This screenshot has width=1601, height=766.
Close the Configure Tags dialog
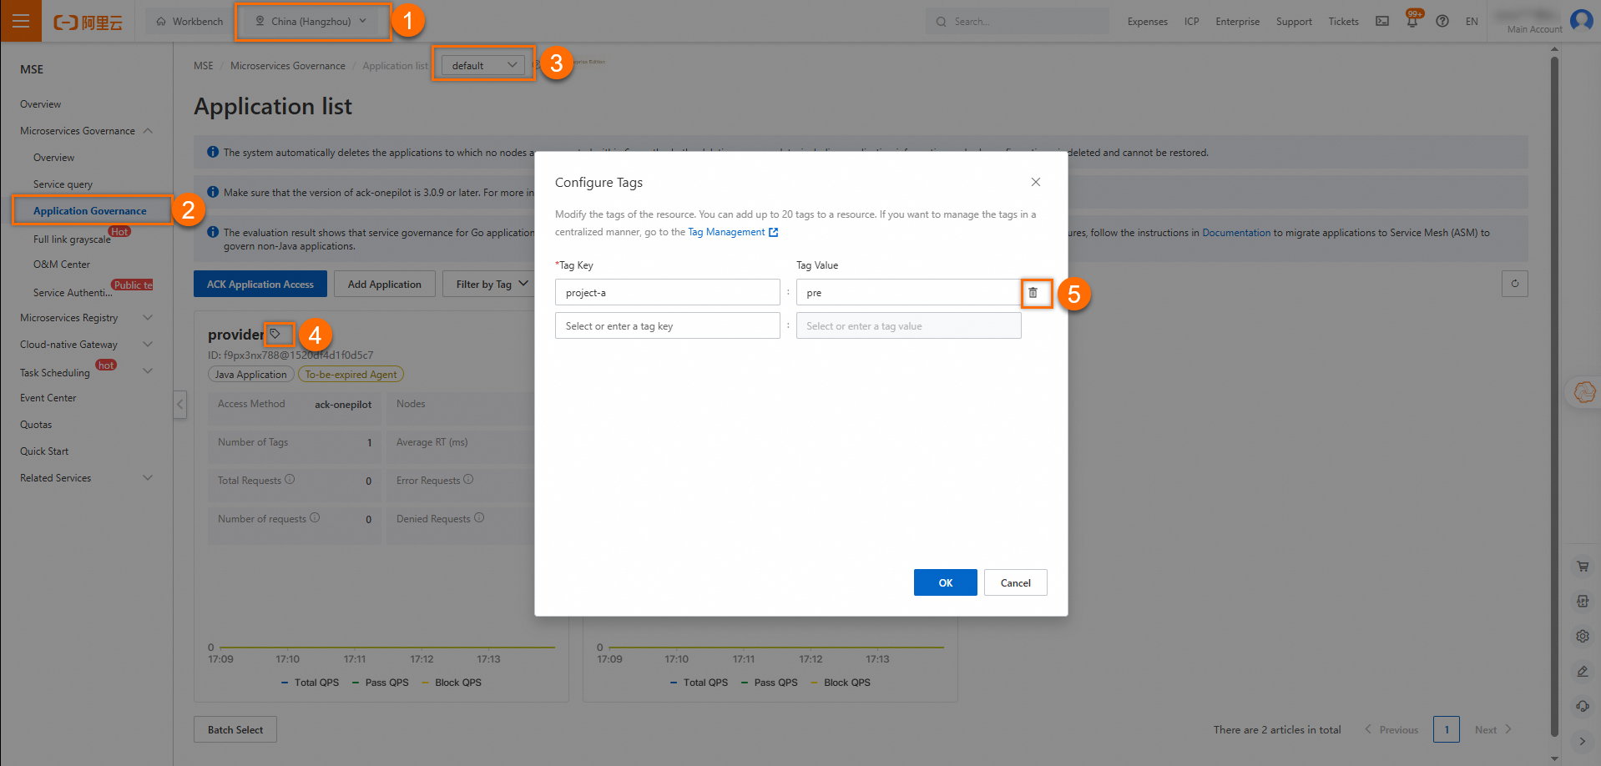(1036, 182)
